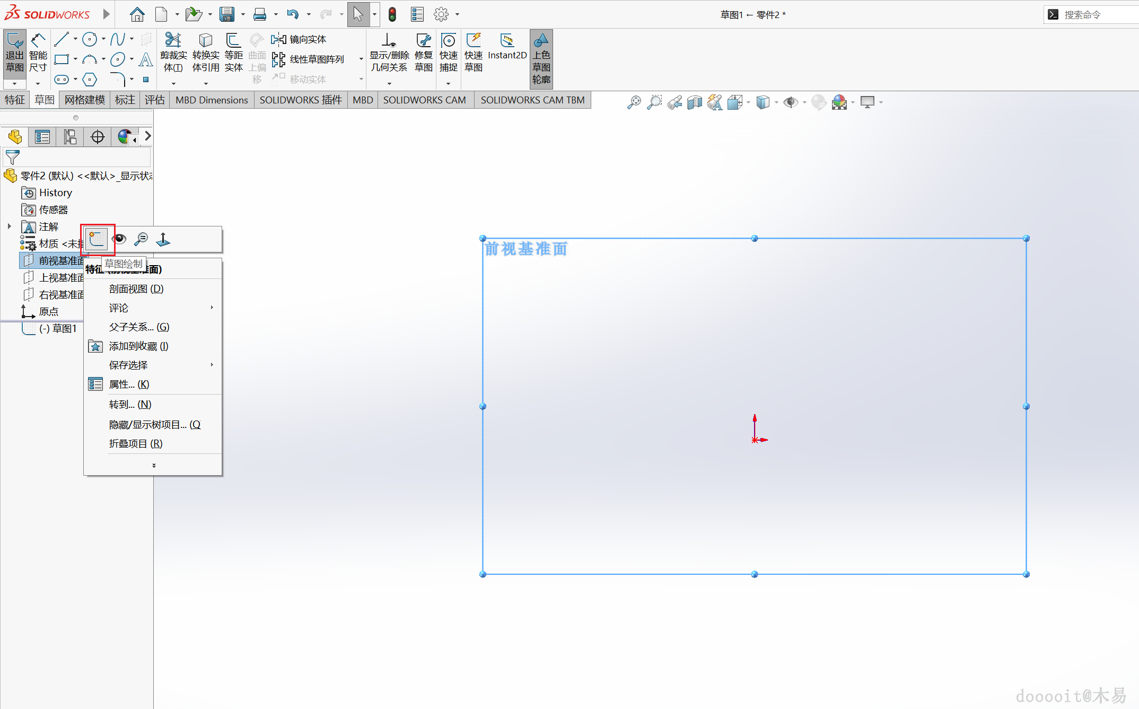Image resolution: width=1139 pixels, height=709 pixels.
Task: Toggle Instant2D mode
Action: click(506, 47)
